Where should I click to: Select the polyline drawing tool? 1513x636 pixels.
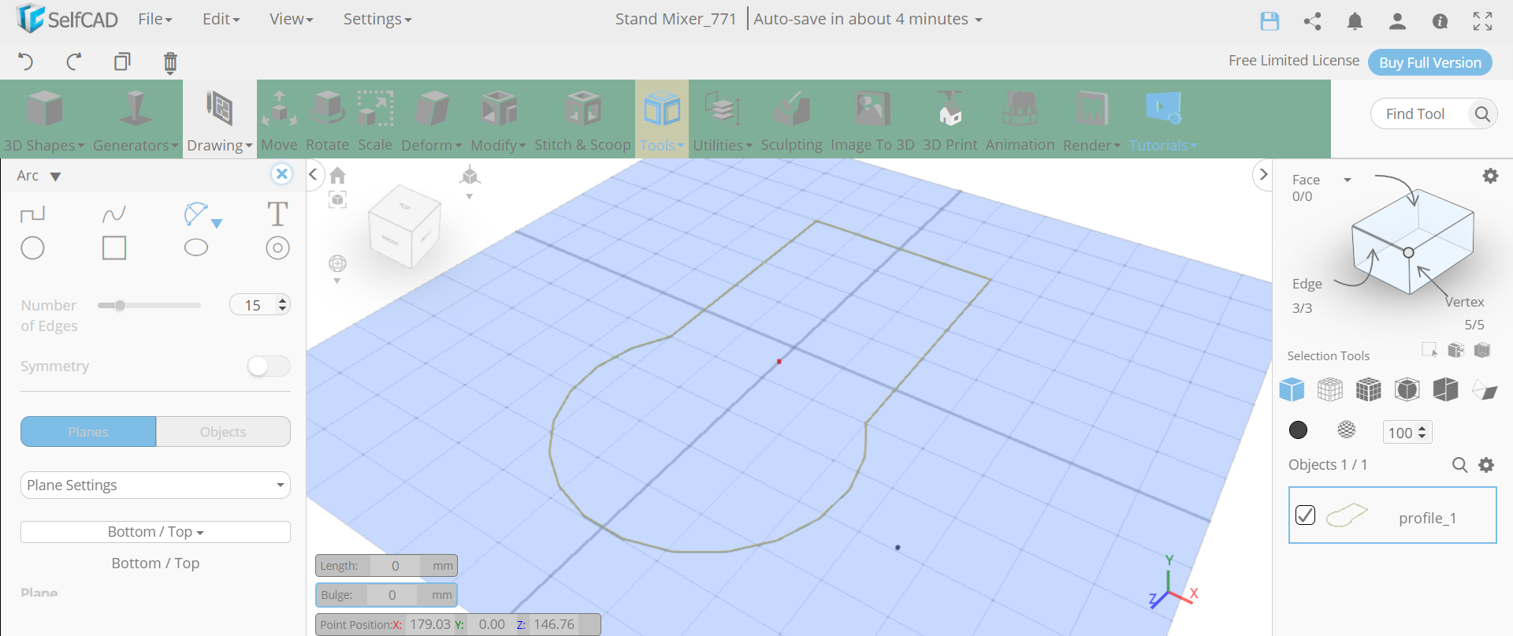(x=32, y=214)
